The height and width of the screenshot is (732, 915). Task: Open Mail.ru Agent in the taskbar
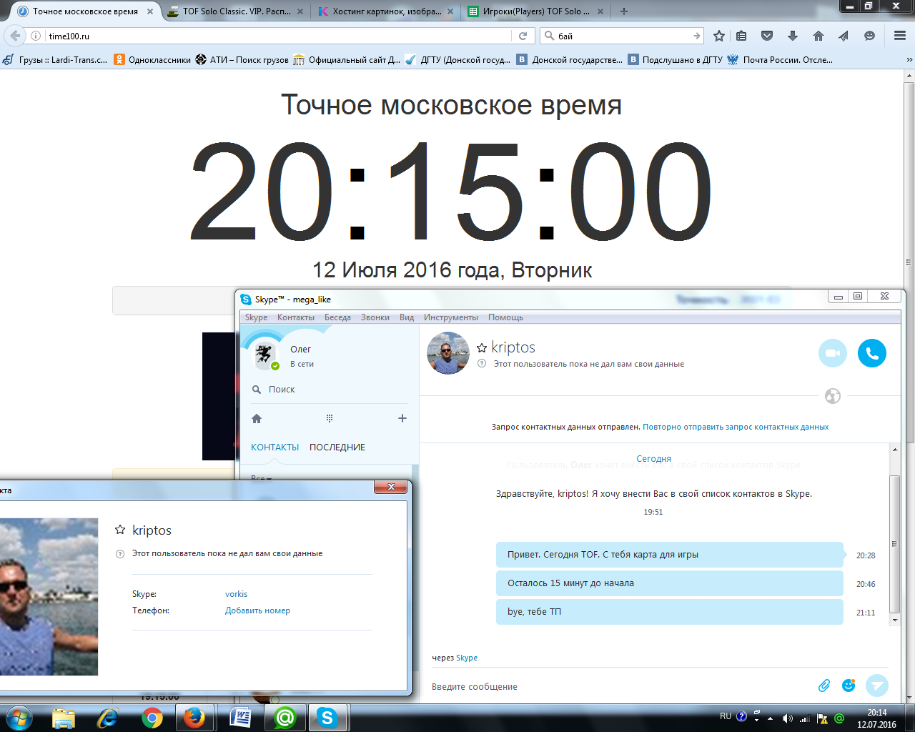[x=285, y=718]
